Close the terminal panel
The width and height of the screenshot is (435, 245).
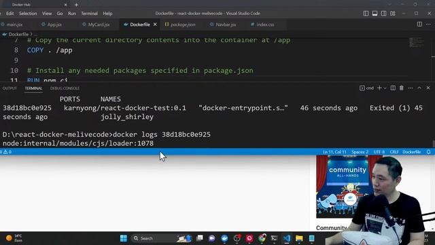[x=428, y=88]
